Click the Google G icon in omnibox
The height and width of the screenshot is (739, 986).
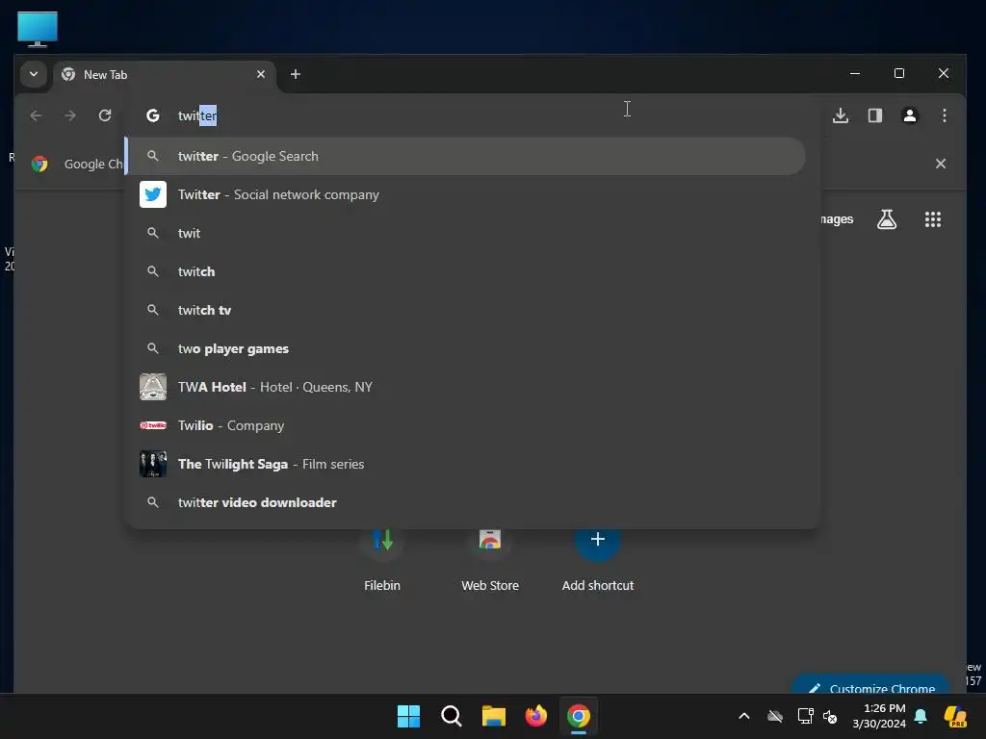click(x=153, y=115)
